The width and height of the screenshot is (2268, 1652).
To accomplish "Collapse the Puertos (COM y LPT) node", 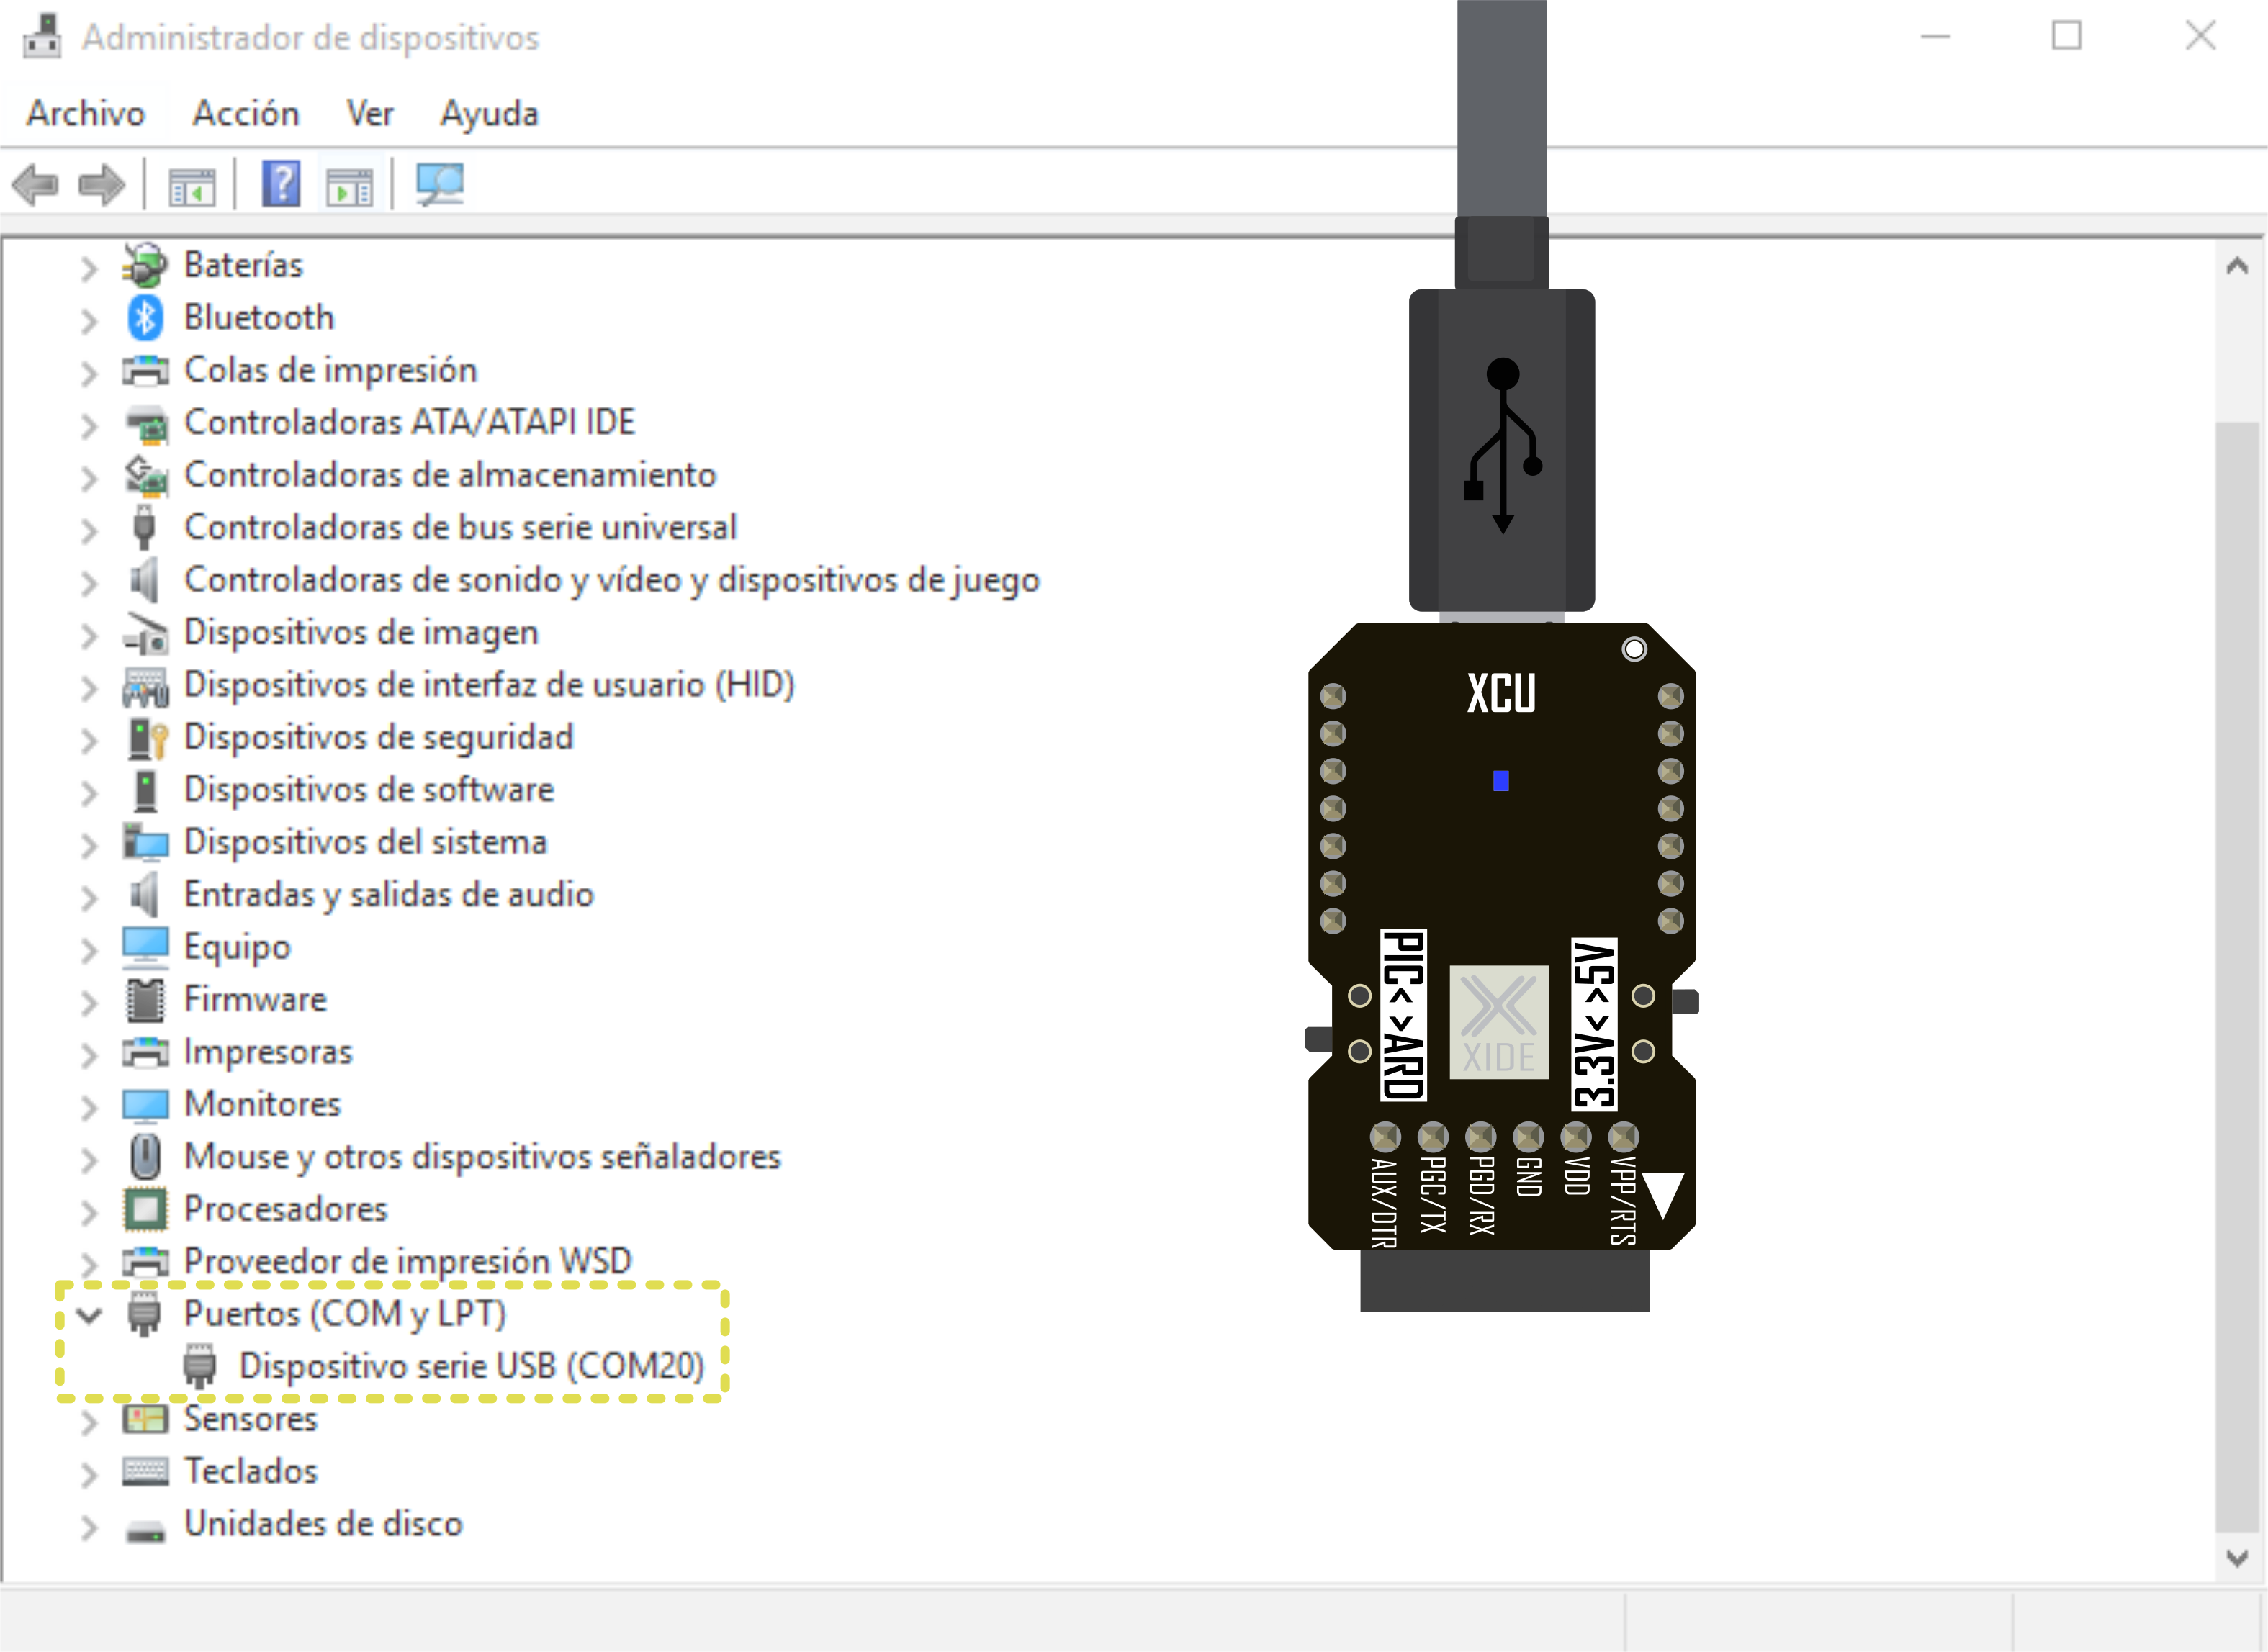I will [89, 1315].
